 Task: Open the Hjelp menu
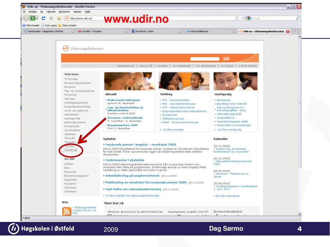[x=88, y=12]
